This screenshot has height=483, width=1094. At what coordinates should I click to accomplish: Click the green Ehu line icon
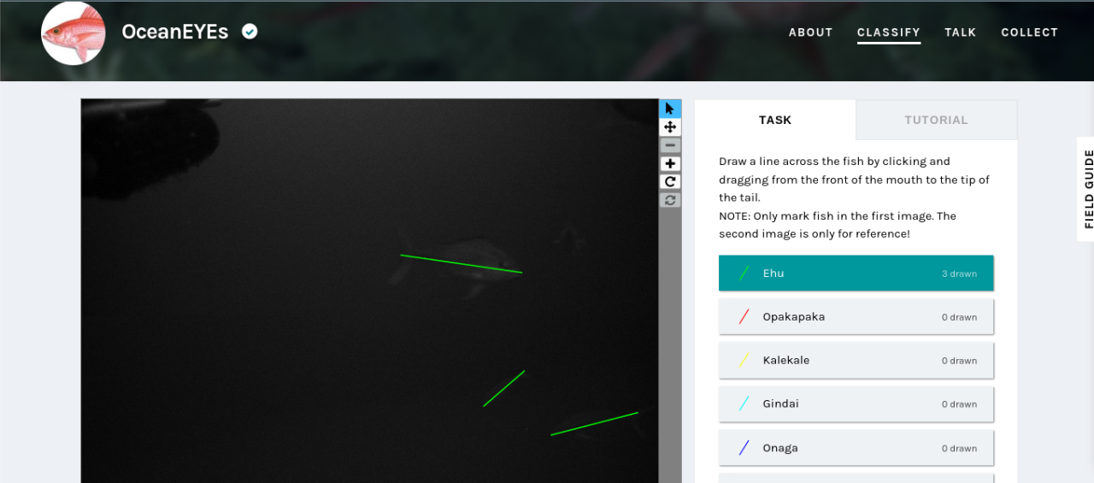coord(744,274)
